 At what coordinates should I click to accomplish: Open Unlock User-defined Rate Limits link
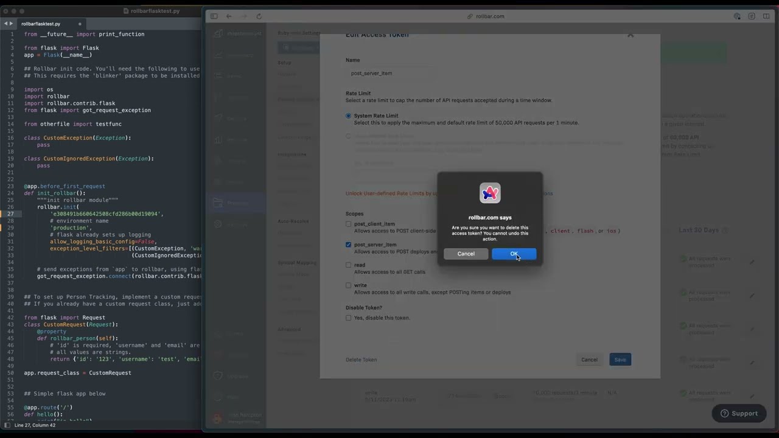point(391,193)
